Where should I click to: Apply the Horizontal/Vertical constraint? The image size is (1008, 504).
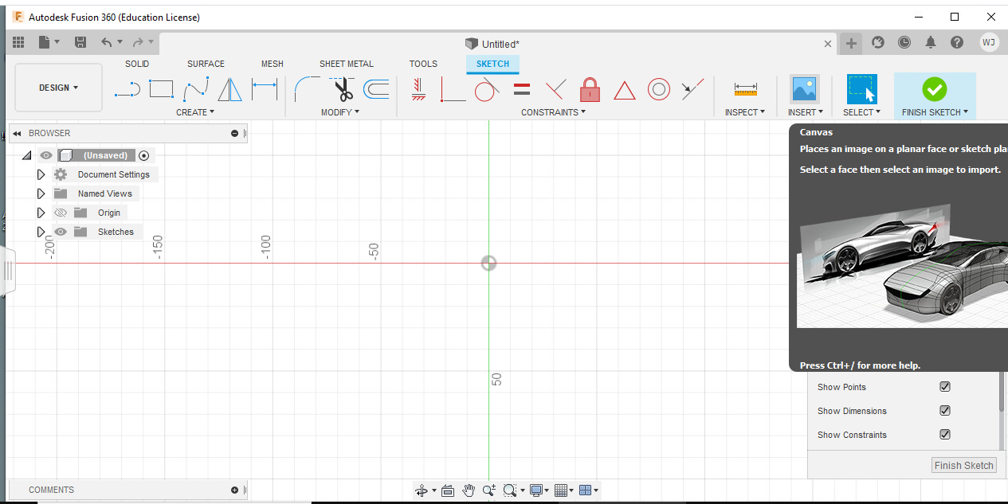pos(419,89)
